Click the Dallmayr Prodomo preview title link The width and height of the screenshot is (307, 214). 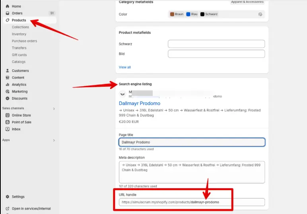pos(140,103)
